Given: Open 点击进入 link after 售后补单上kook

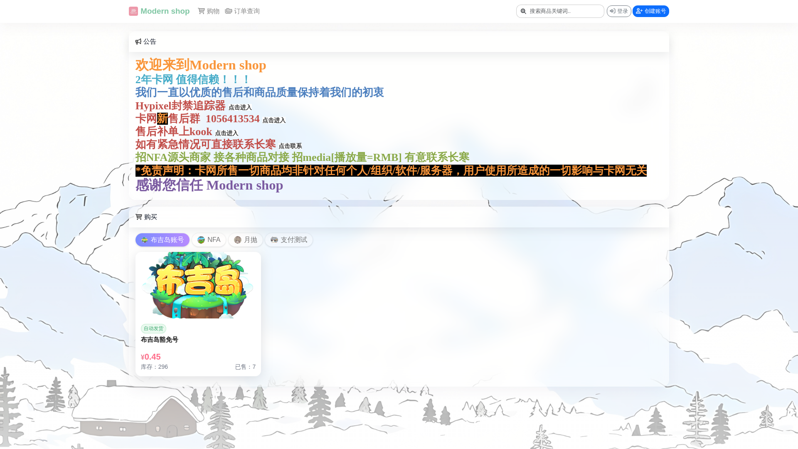Looking at the screenshot, I should click(x=227, y=133).
